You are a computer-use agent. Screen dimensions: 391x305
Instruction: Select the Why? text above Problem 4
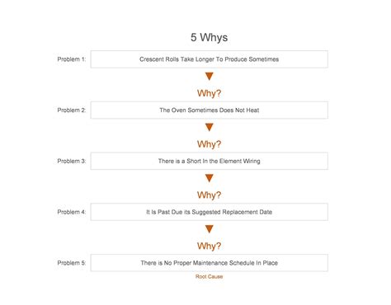pos(209,195)
